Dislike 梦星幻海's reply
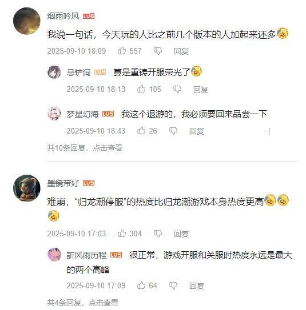Screen dimensions: 306x310 [x=173, y=131]
